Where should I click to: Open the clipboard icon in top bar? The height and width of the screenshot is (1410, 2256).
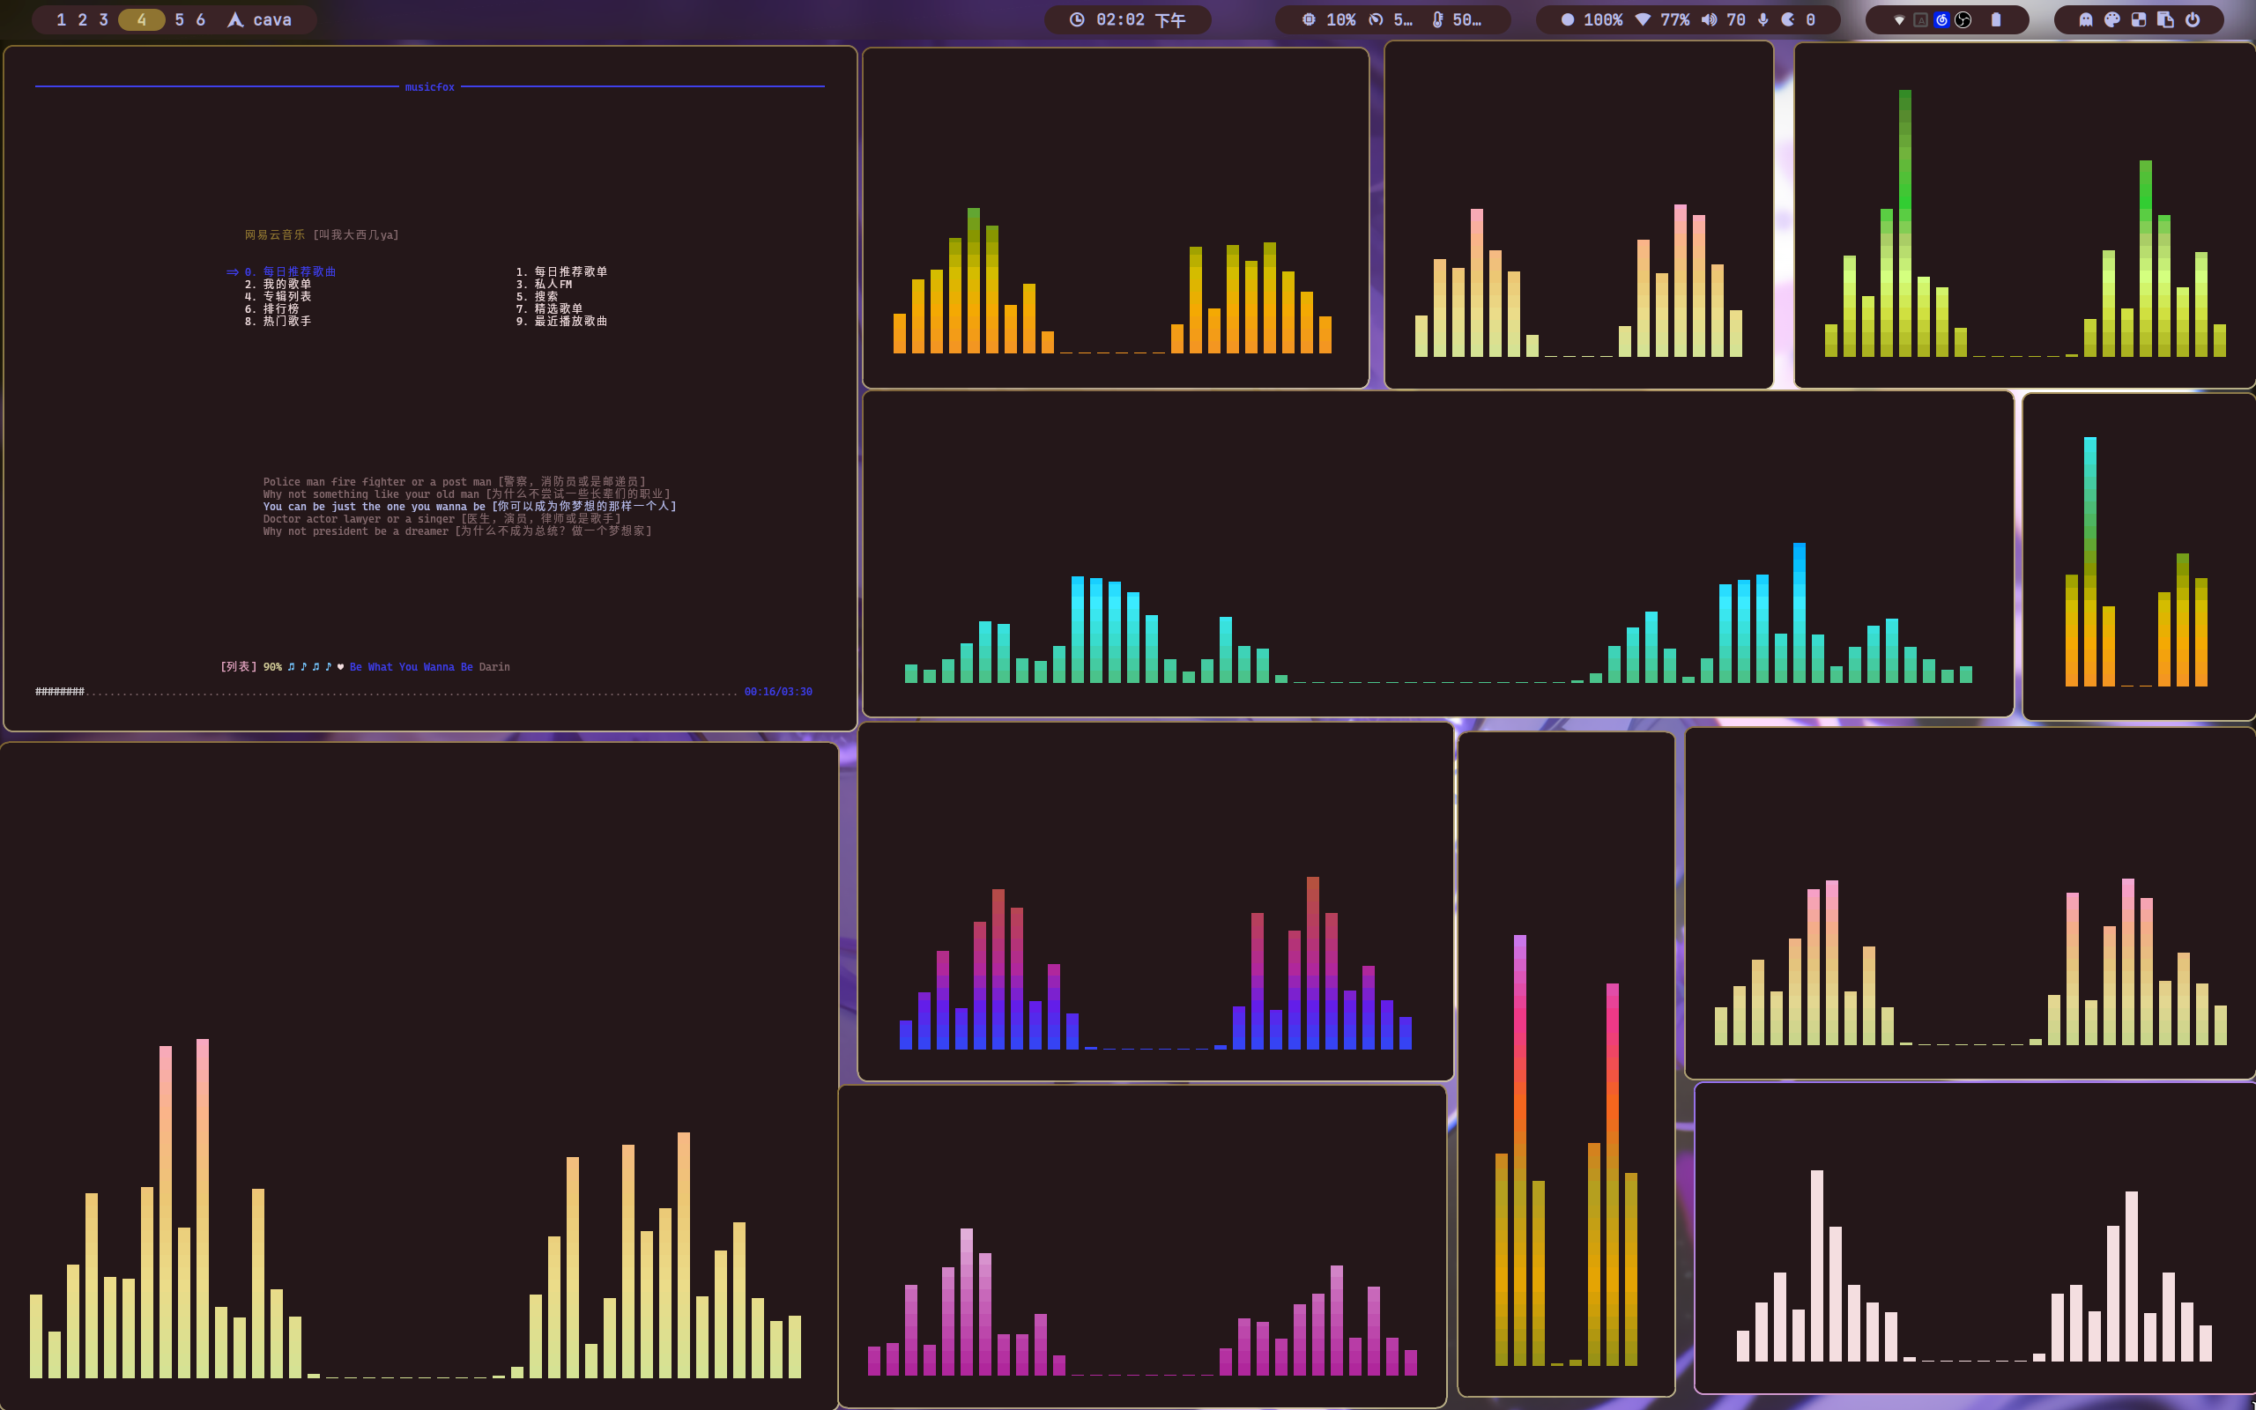tap(2165, 19)
